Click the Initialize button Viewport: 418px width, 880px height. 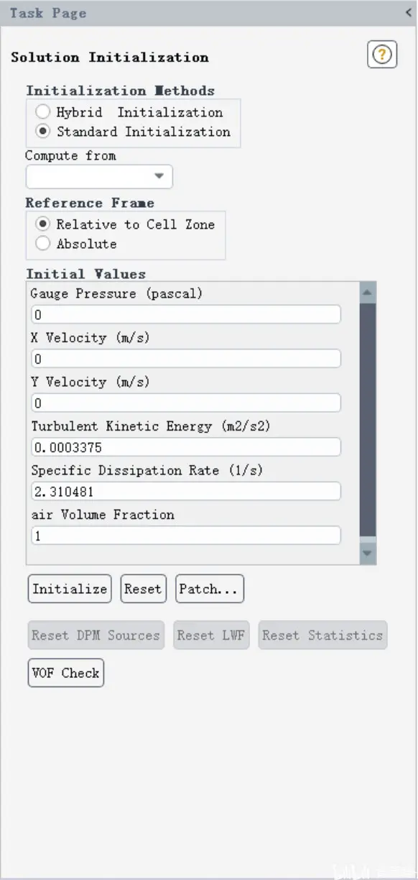coord(70,589)
